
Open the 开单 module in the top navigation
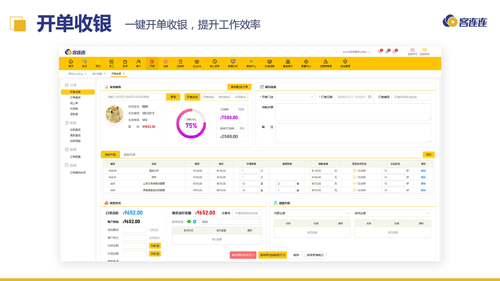click(151, 63)
